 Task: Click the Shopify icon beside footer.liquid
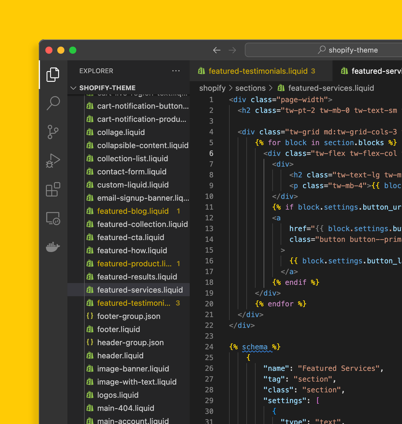tap(90, 329)
